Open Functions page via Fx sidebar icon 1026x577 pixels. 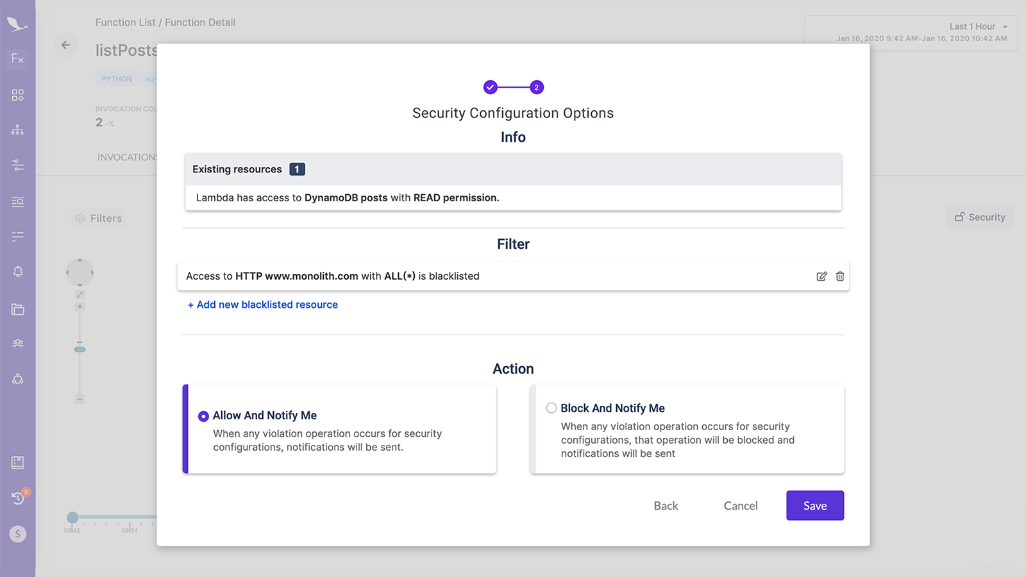point(17,59)
